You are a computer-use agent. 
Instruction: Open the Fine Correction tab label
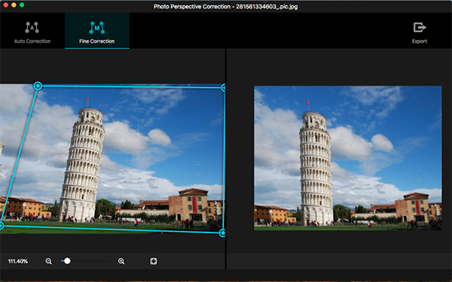click(x=97, y=41)
